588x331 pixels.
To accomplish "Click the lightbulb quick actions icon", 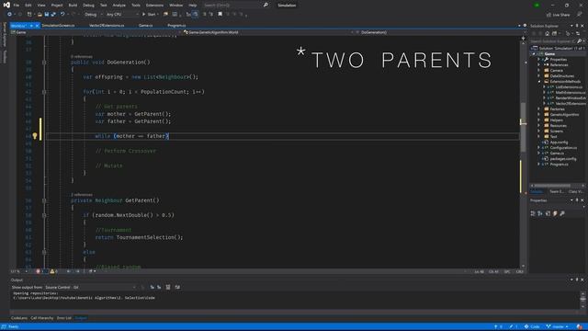I will click(x=35, y=136).
